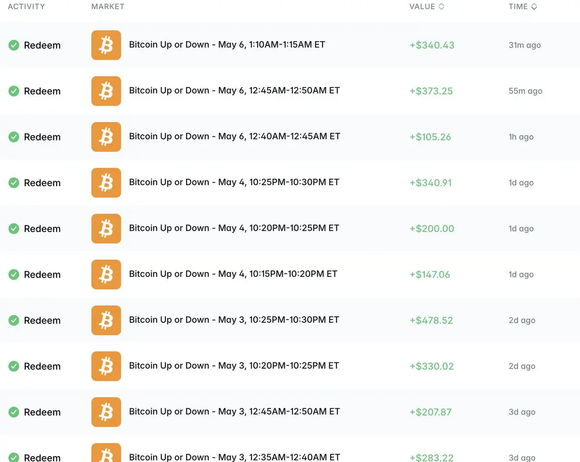Click the Bitcoin icon for May 3, 10:20PM-10:25PM market

(x=106, y=366)
